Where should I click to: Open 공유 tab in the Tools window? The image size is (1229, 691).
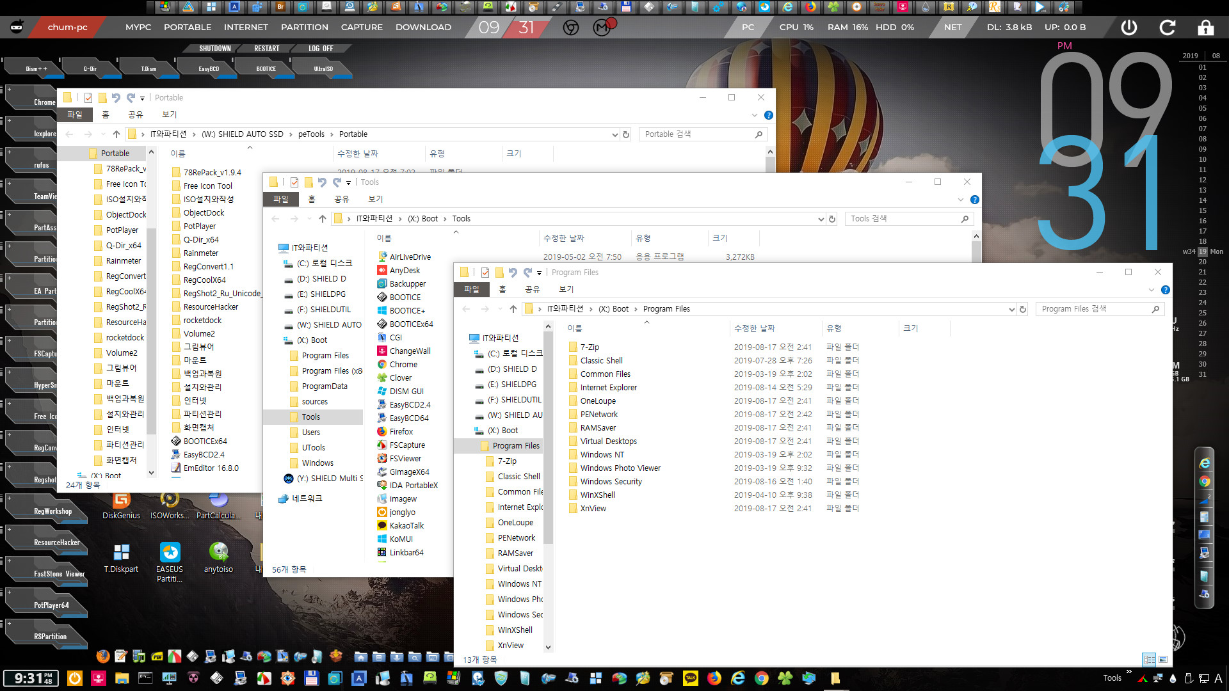click(342, 199)
